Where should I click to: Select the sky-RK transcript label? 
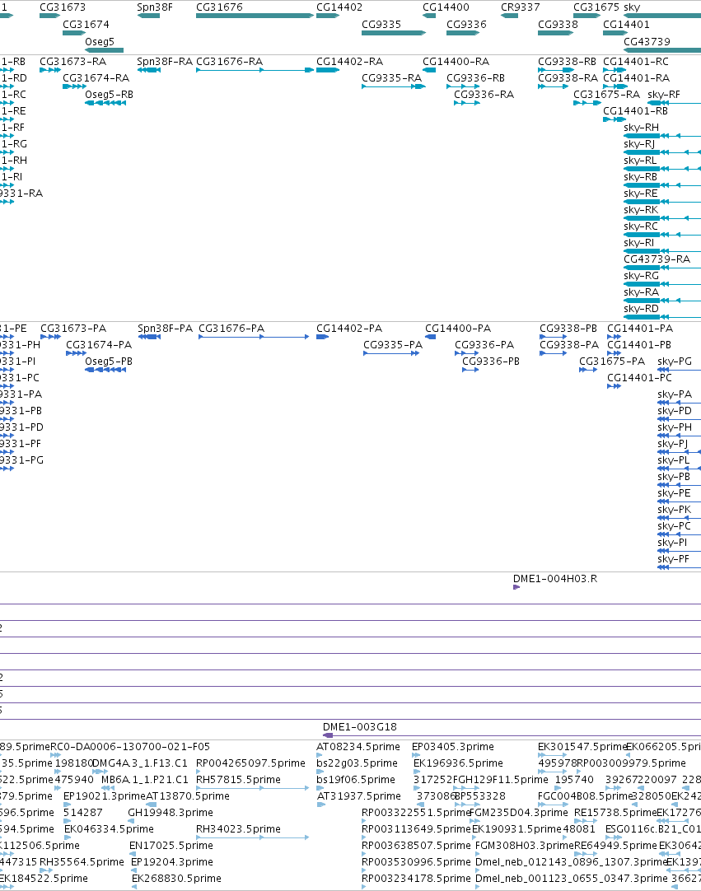coord(642,210)
